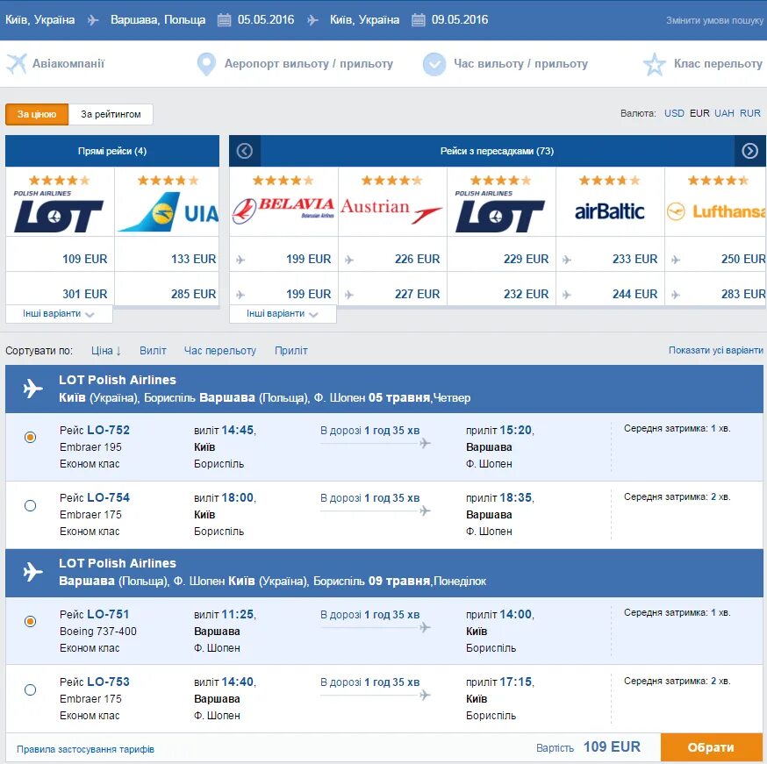Go to previous connecting flights with left arrow
The image size is (767, 764).
coord(245,151)
